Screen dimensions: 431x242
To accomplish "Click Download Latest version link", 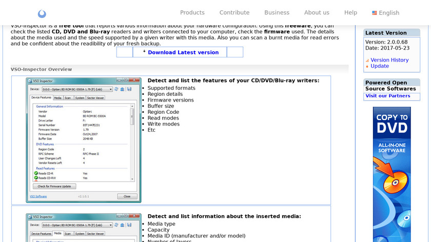I will [183, 52].
